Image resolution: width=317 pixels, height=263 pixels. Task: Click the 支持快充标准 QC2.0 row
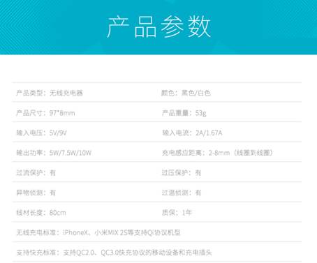(114, 253)
